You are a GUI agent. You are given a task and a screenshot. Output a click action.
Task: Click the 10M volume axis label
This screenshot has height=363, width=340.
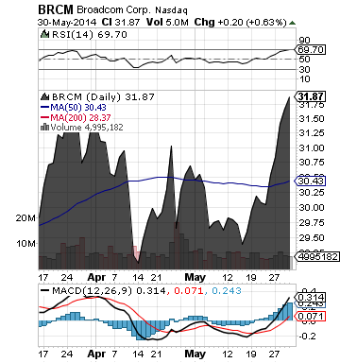pyautogui.click(x=26, y=244)
